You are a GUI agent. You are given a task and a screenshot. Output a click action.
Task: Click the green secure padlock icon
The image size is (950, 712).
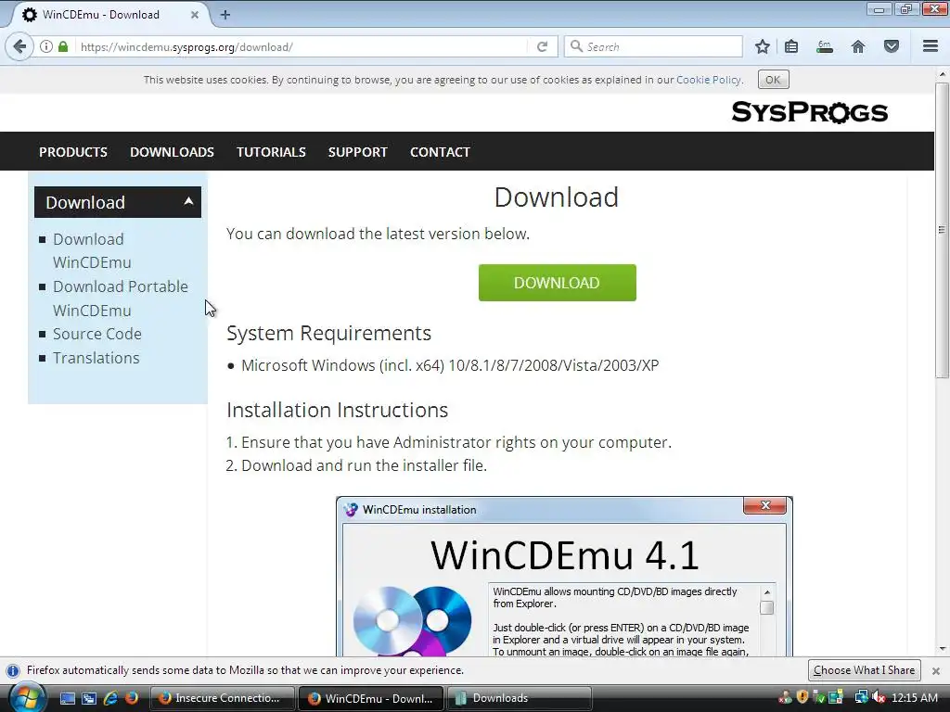pyautogui.click(x=63, y=46)
